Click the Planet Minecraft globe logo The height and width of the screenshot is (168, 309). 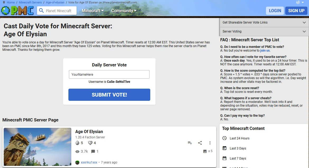coord(5,11)
